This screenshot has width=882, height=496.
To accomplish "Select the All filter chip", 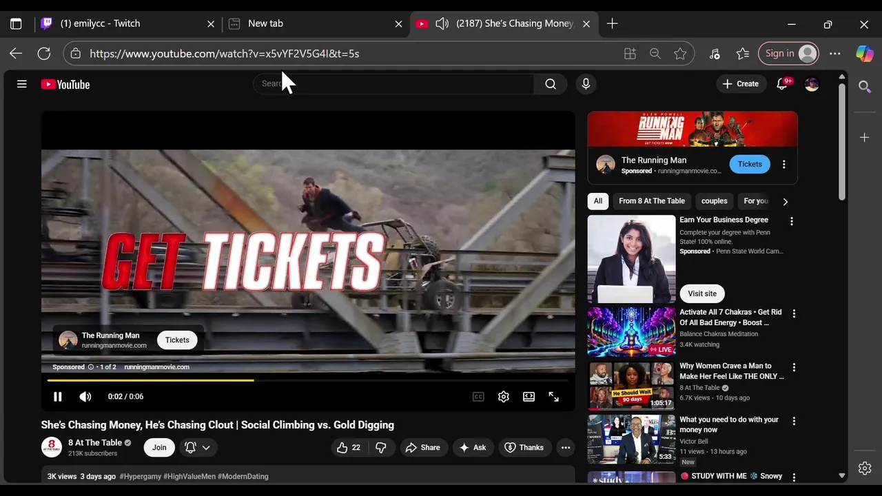I will (598, 201).
